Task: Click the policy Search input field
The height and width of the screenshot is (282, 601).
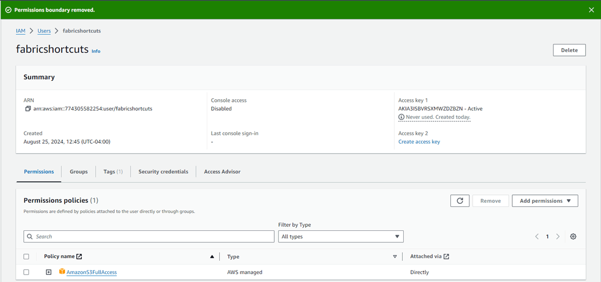Action: 149,237
